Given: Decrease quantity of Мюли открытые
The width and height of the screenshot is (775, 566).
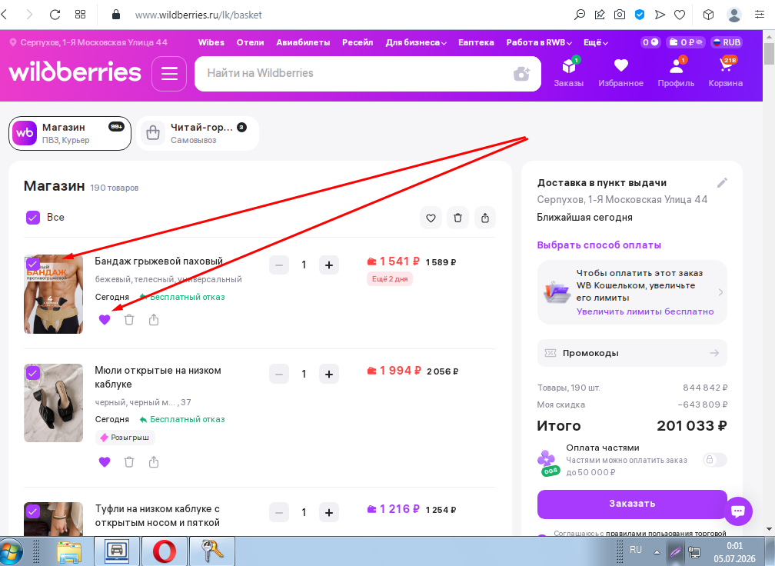Looking at the screenshot, I should coord(279,375).
